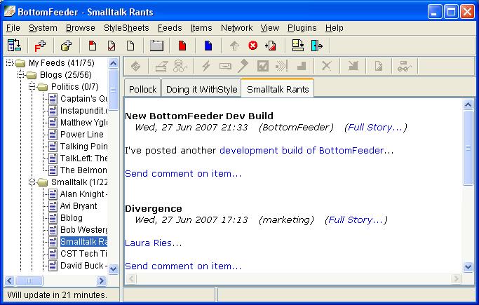The height and width of the screenshot is (305, 479).
Task: Select the Smalltalk Rants tab
Action: [x=278, y=89]
